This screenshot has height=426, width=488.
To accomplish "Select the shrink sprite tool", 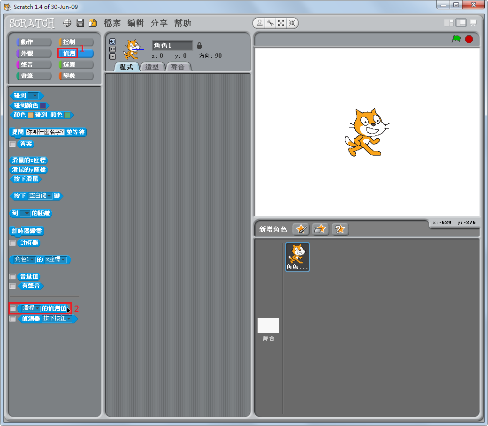I will tap(291, 23).
